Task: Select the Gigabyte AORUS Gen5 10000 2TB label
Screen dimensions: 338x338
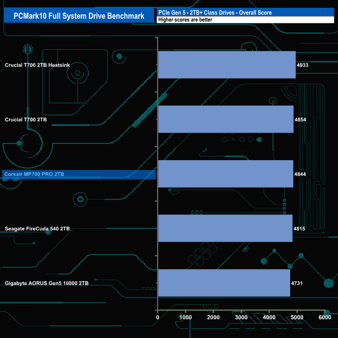Action: coord(47,283)
